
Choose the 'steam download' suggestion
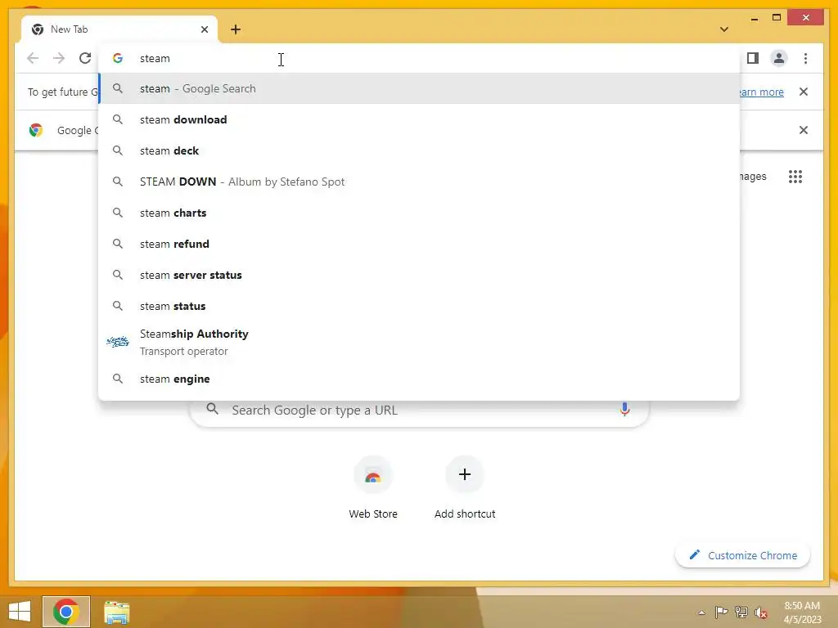click(419, 119)
